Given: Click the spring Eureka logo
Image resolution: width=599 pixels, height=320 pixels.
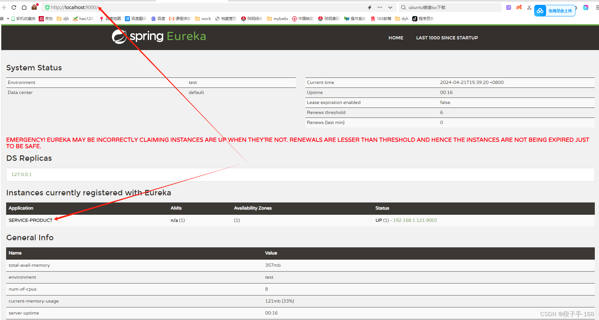Looking at the screenshot, I should coord(159,36).
